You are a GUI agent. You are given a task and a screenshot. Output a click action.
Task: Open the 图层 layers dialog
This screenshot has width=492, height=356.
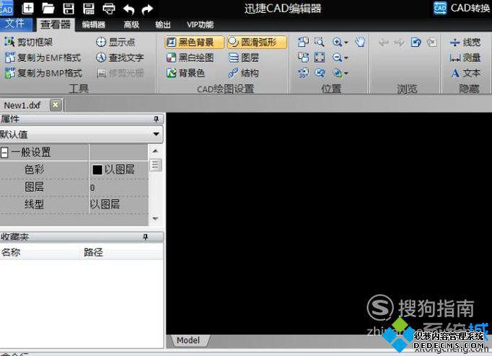point(244,58)
